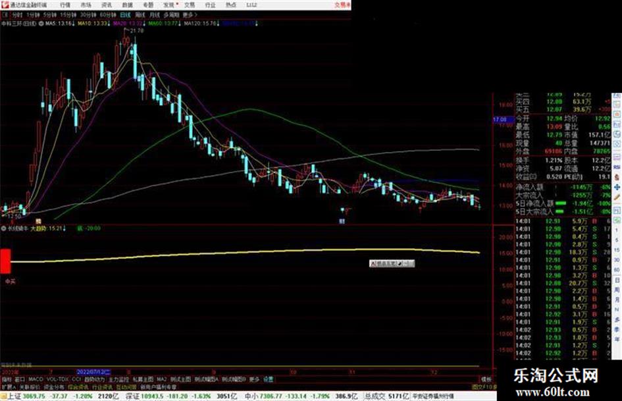
Task: Select the 周线 weekly period
Action: click(140, 14)
